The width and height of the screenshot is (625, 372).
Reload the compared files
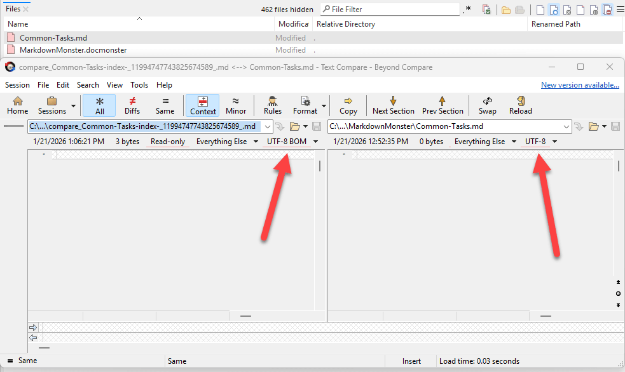pyautogui.click(x=520, y=105)
